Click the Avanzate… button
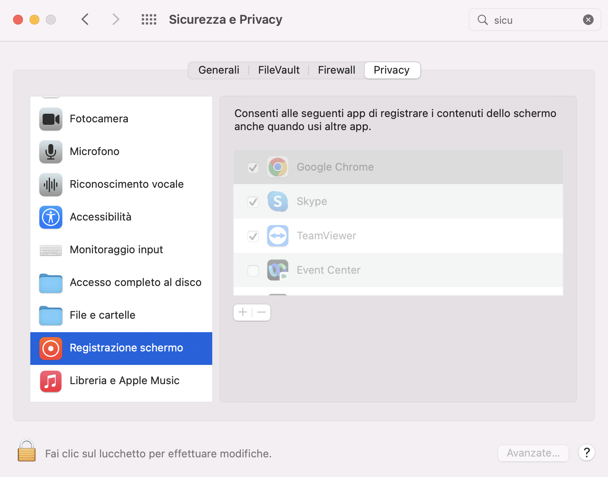This screenshot has height=477, width=608. (x=533, y=453)
